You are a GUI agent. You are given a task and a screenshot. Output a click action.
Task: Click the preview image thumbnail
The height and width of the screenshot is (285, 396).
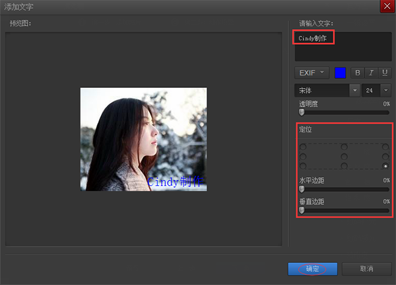pos(143,140)
